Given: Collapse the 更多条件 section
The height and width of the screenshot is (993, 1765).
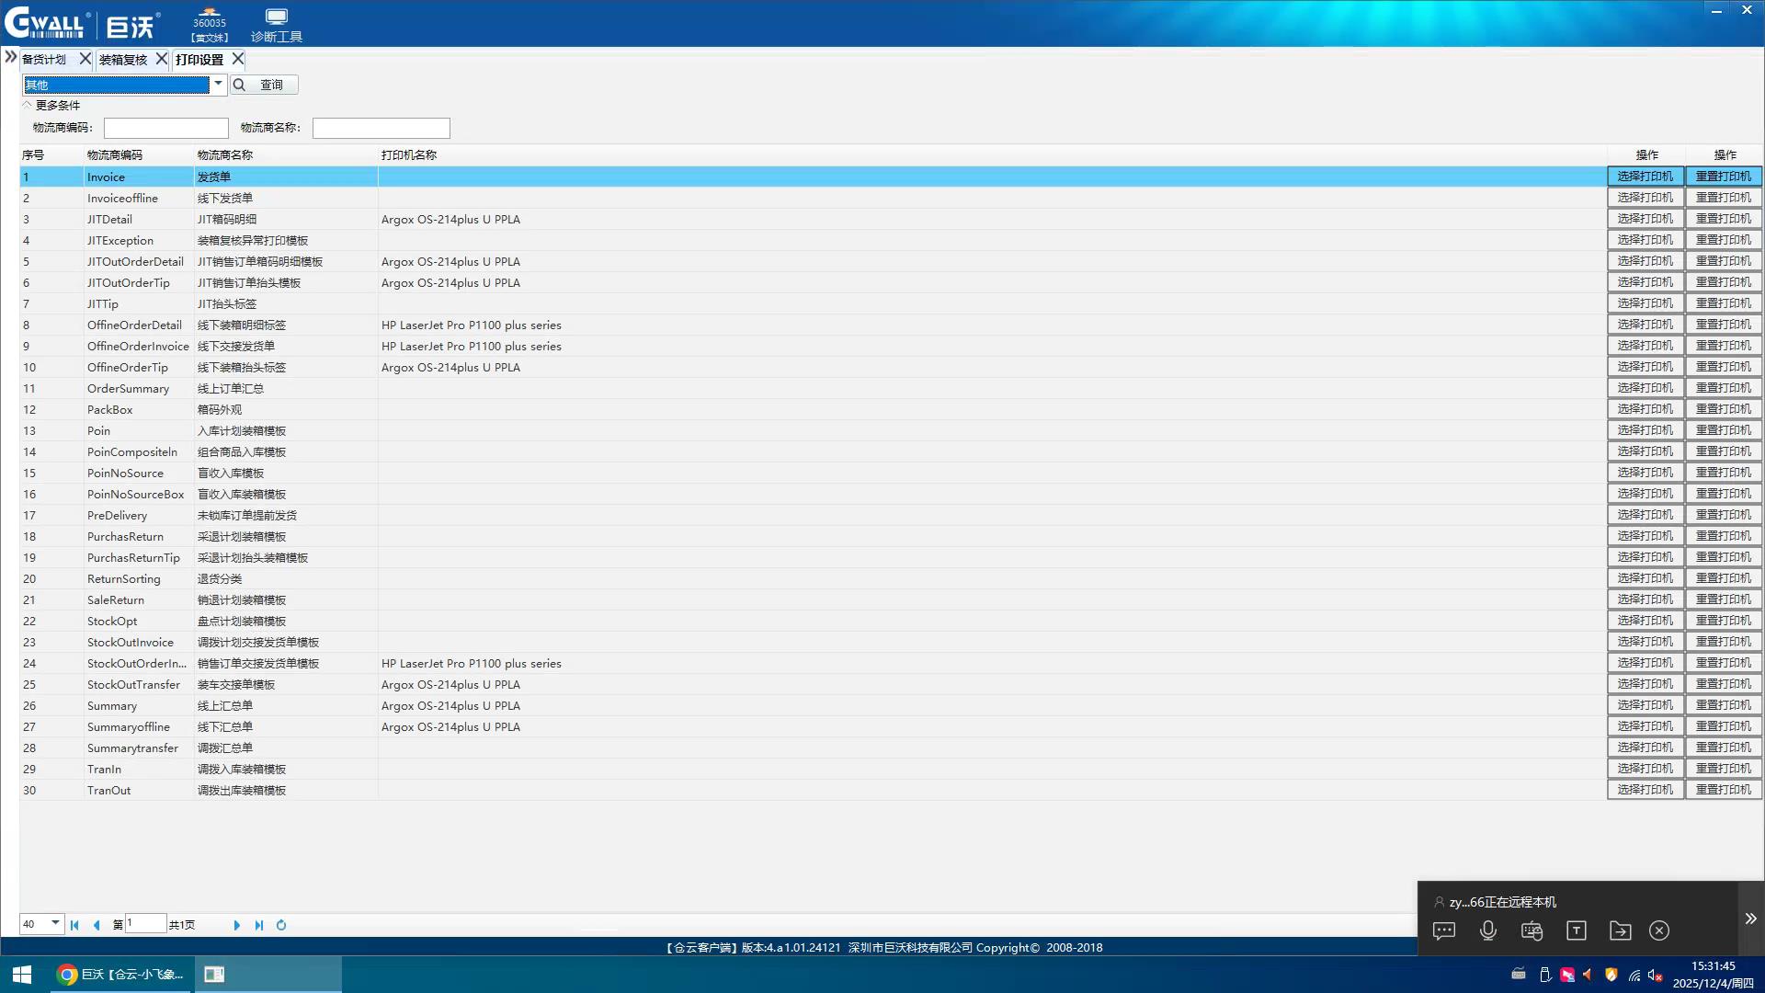Looking at the screenshot, I should coord(28,105).
